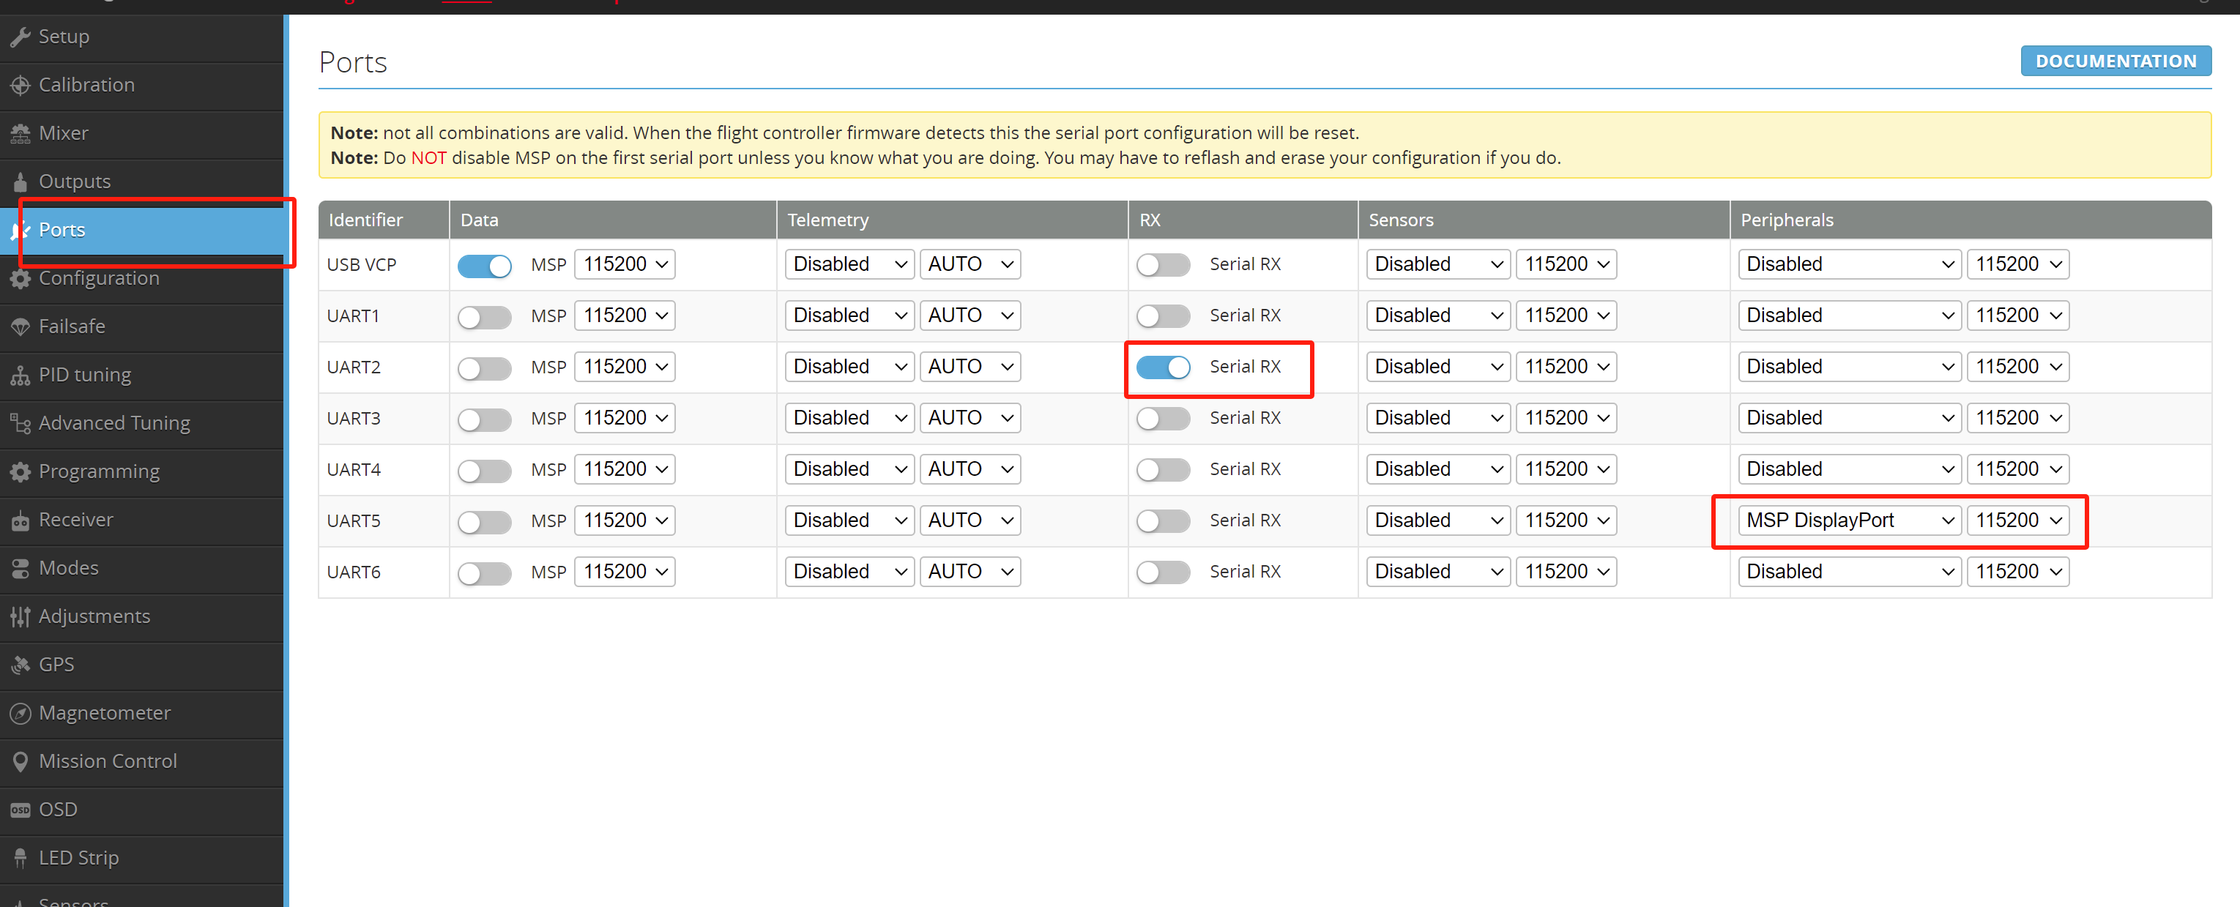2240x907 pixels.
Task: Click the Identifier column header
Action: (x=384, y=220)
